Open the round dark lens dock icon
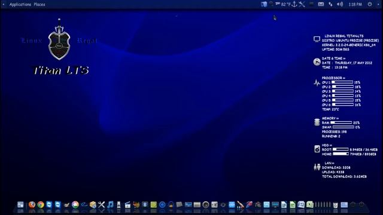This screenshot has width=383, height=215. 206,205
